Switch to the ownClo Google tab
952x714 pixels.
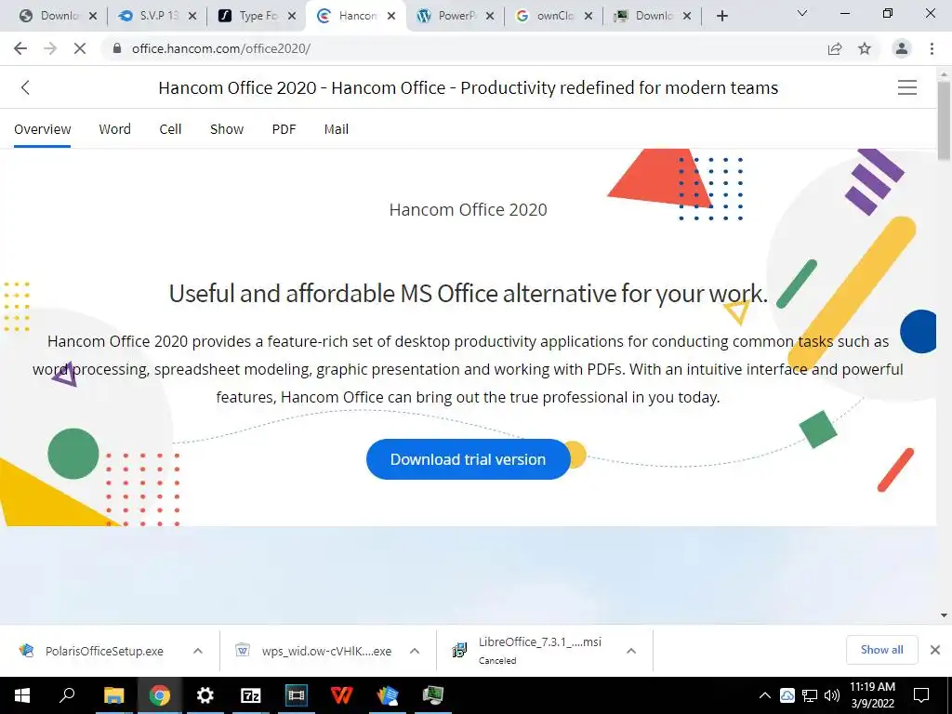555,16
